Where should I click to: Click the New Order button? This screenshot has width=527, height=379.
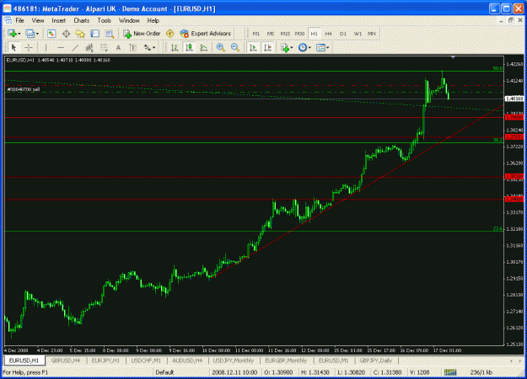(x=142, y=34)
